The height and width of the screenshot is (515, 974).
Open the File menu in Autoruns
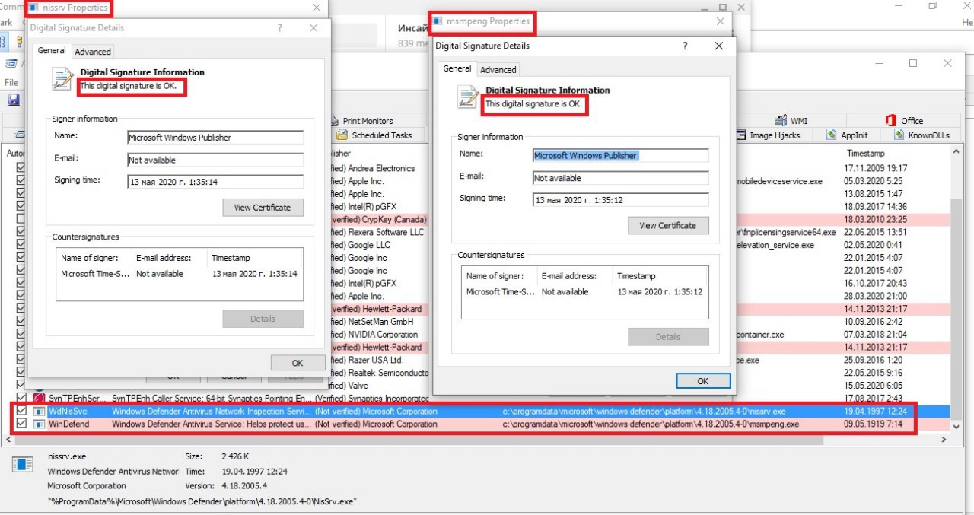click(11, 82)
